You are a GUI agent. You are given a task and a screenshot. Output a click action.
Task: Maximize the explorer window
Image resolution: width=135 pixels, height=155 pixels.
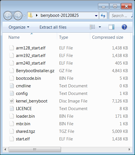click(x=115, y=6)
